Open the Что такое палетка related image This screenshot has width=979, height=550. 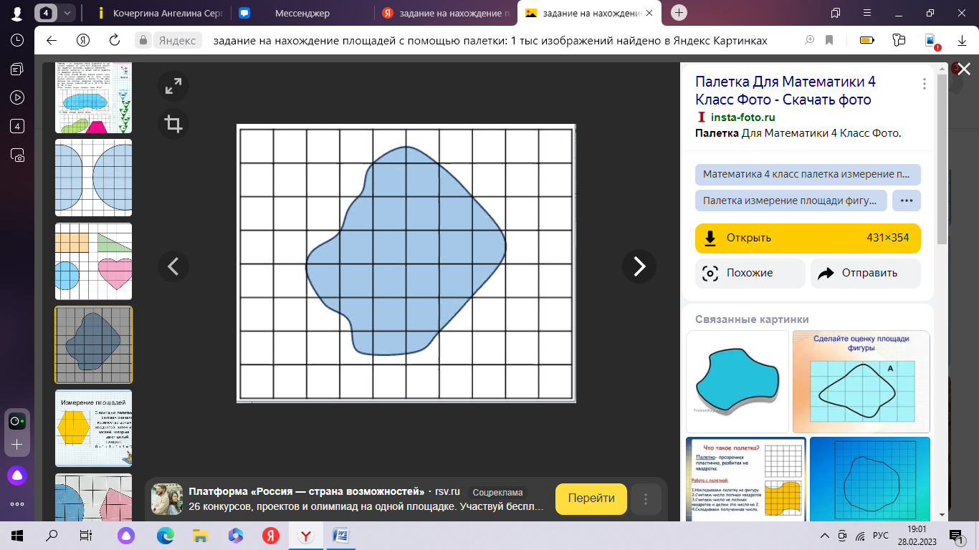[746, 479]
